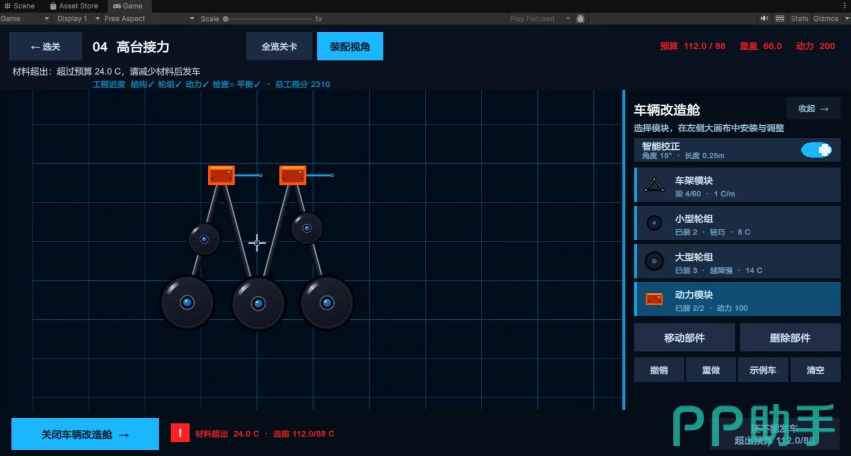Select the 车架模块 module
Screen dimensions: 851x456
pyautogui.click(x=737, y=185)
